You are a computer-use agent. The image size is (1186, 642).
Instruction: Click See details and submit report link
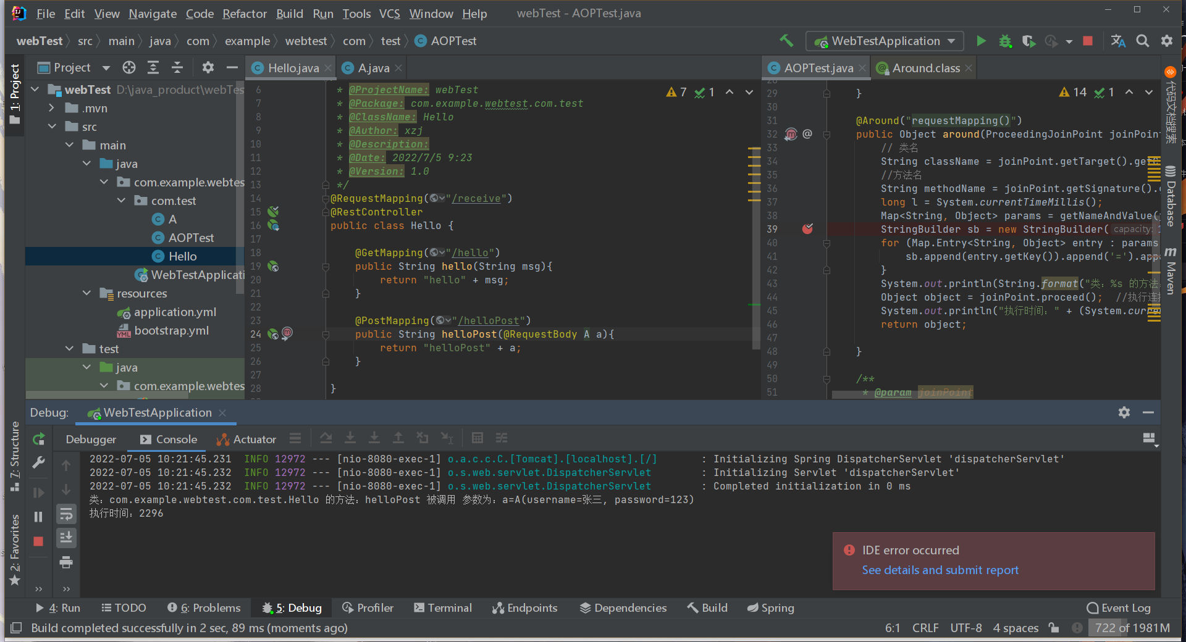[940, 570]
